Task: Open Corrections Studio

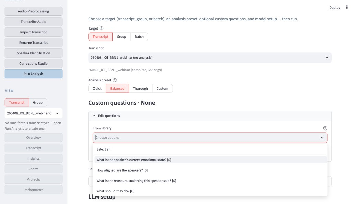Action: 33,64
